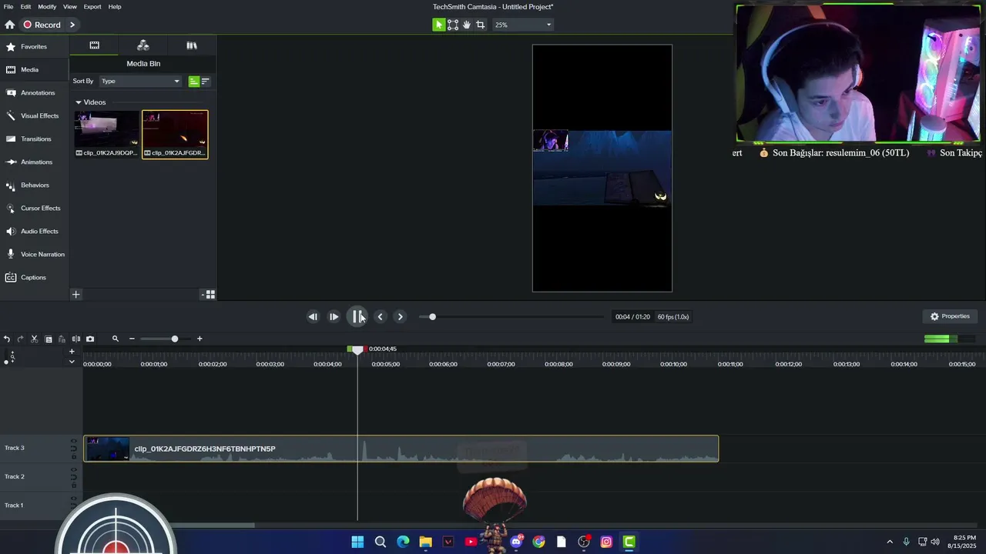Toggle descending sort order button
This screenshot has height=554, width=986.
(x=205, y=81)
